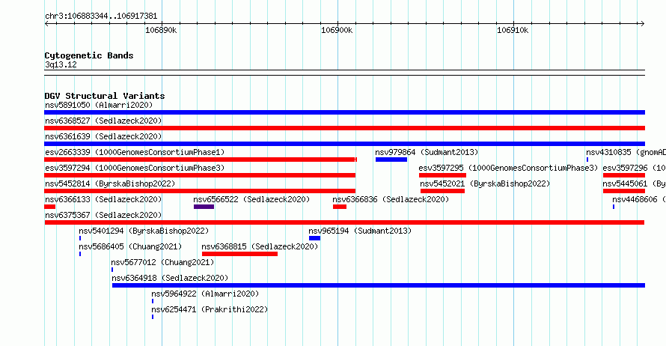Click nsv6375367 (Sedlazeck2020) label

pyautogui.click(x=103, y=215)
